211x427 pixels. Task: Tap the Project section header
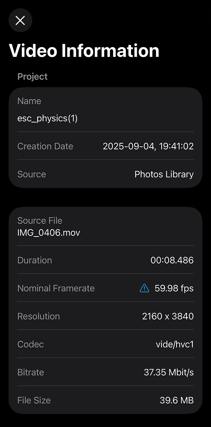[x=32, y=77]
